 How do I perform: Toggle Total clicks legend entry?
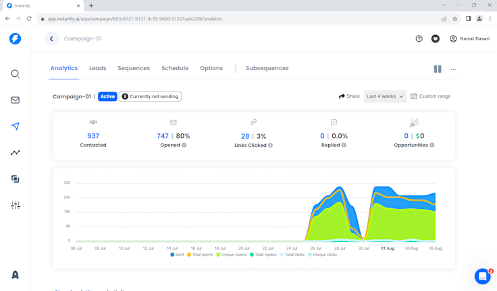click(292, 255)
